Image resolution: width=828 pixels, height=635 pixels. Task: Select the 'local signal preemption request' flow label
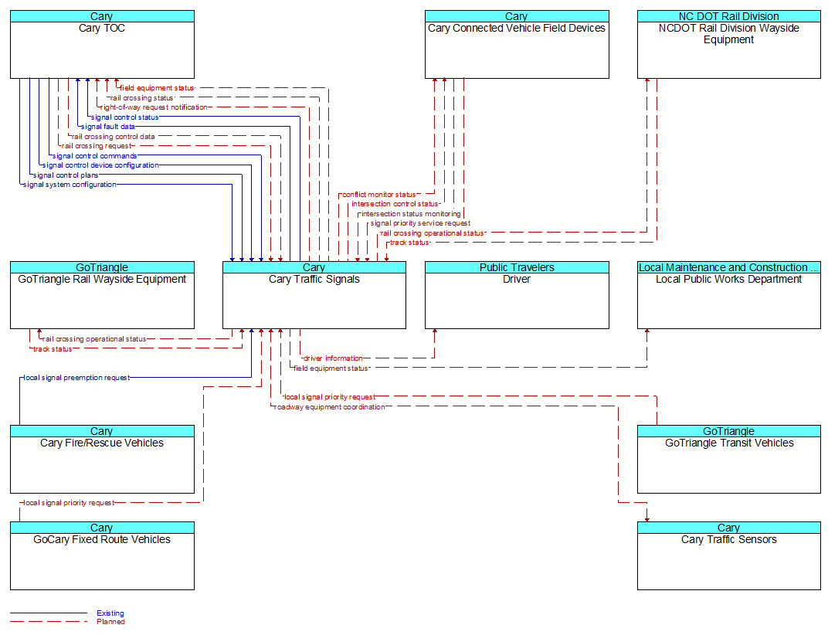click(76, 378)
